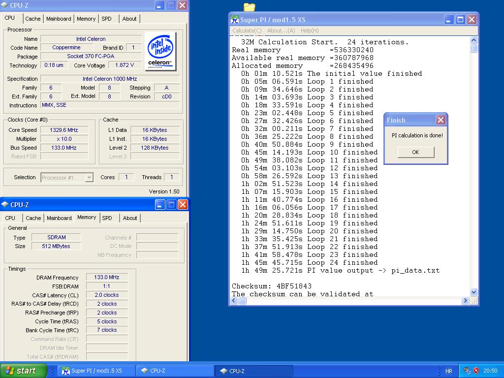Click the Super PI vertical scrollbar thumb

point(474,49)
